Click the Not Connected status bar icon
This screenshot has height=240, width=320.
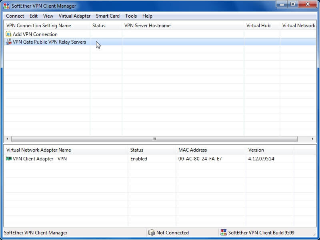(152, 232)
